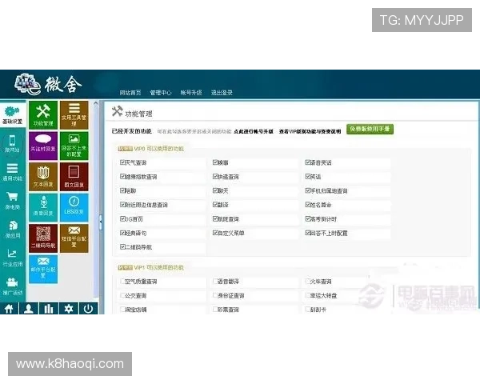Screen dimensions: 480x384
Task: Select 通用功能 list icon in sidebar
Action: (12, 172)
